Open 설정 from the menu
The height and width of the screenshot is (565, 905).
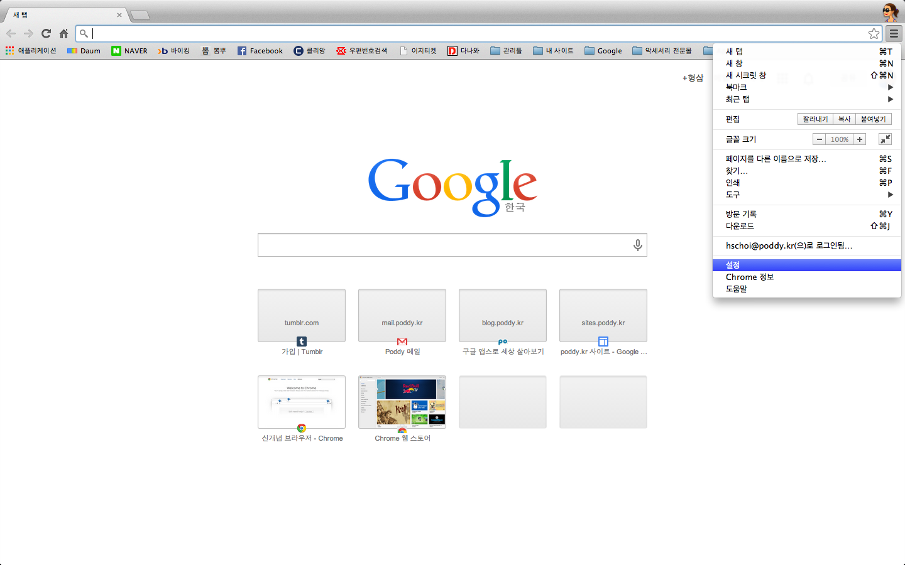[x=807, y=265]
